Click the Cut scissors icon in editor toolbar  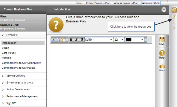pos(53,40)
